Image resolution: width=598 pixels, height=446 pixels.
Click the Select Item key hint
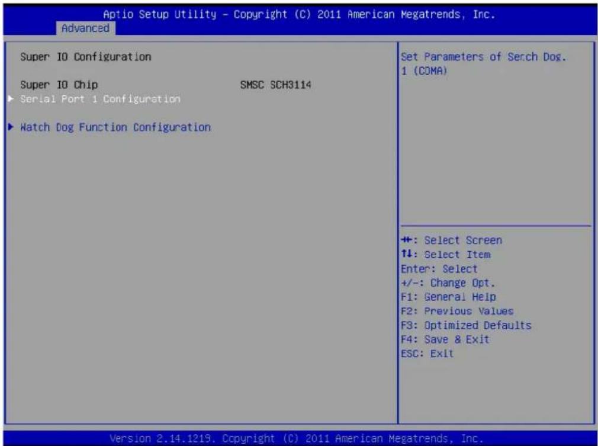point(445,255)
